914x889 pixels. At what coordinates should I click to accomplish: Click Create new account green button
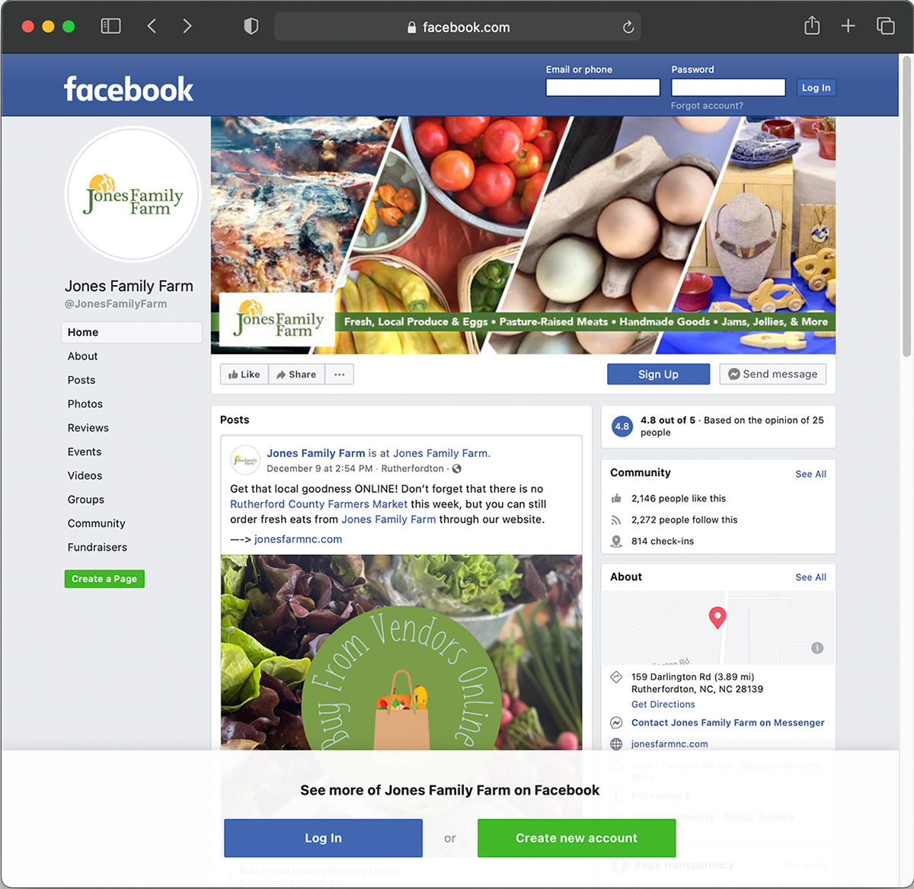point(577,838)
